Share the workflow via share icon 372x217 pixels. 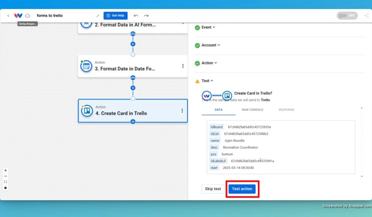(367, 16)
